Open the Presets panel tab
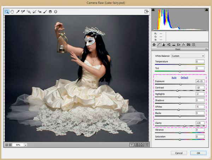The image size is (212, 160). [x=194, y=45]
